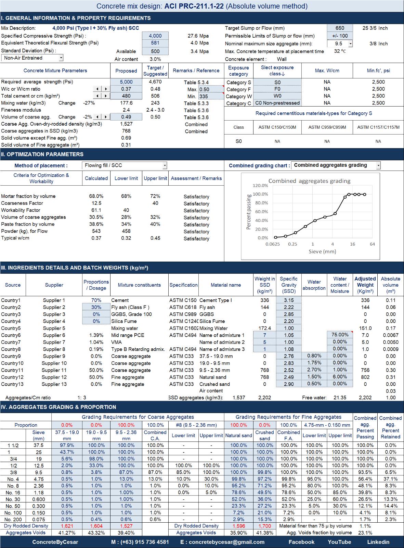Open Combined grading chart selector dropdown
Screen dimensions: 404x548
[x=378, y=166]
